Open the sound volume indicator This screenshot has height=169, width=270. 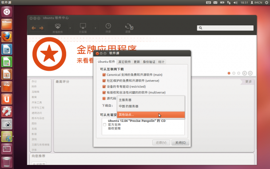(235, 3)
